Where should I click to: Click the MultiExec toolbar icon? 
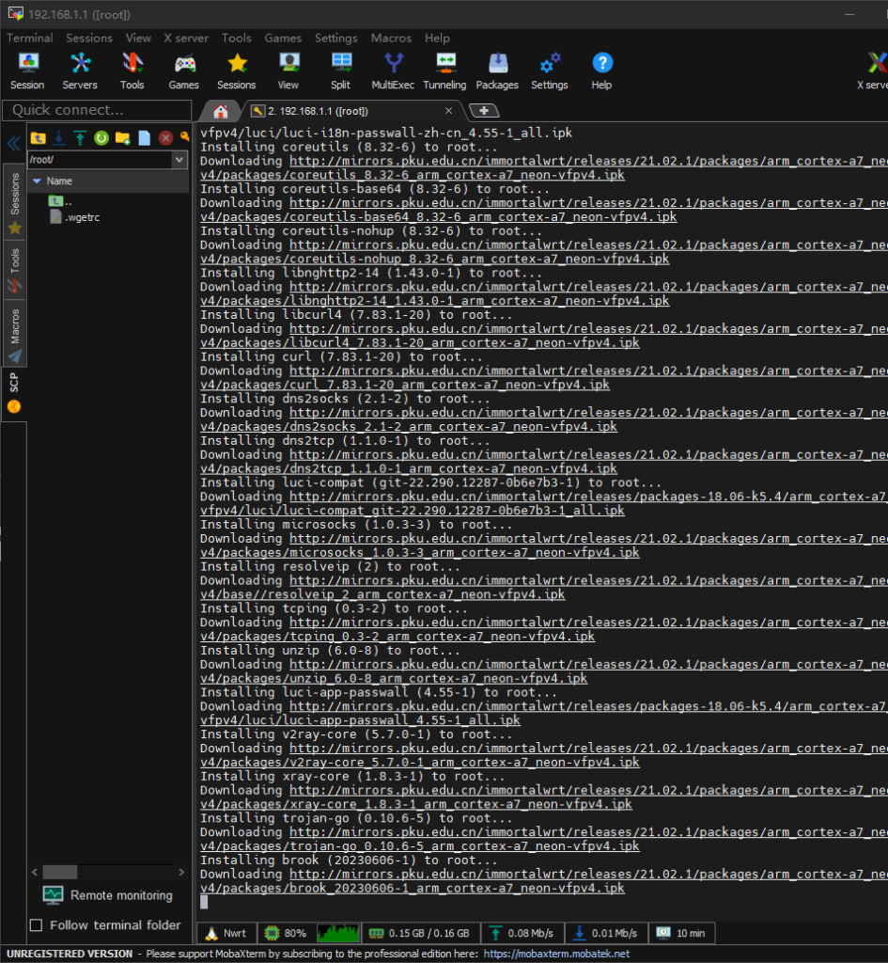393,71
